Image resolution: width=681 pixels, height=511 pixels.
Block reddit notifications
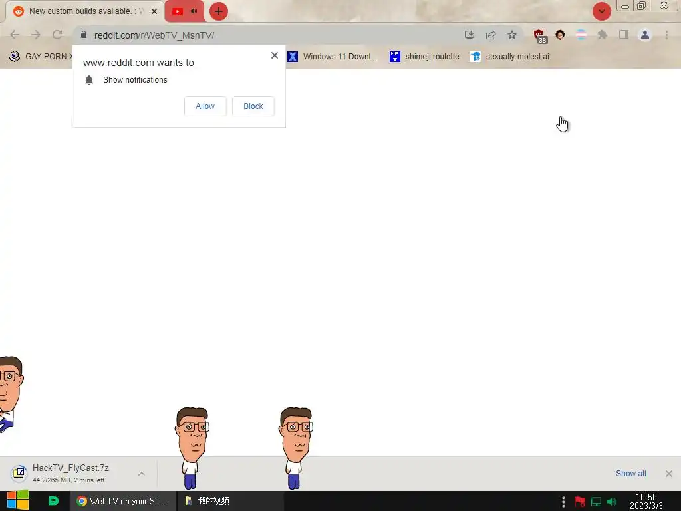pos(253,106)
